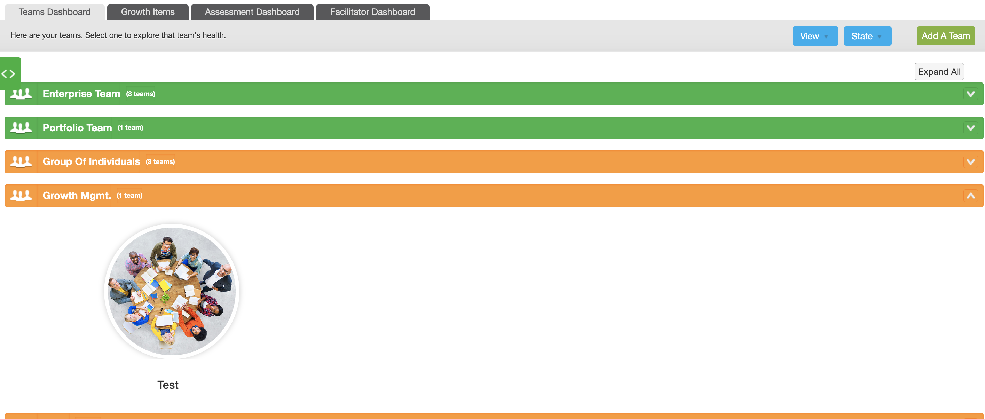Screen dimensions: 985x419
Task: Open the Facilitator Dashboard tab
Action: (x=372, y=12)
